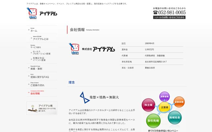Click the orange 従業員様 bubble

[179, 102]
